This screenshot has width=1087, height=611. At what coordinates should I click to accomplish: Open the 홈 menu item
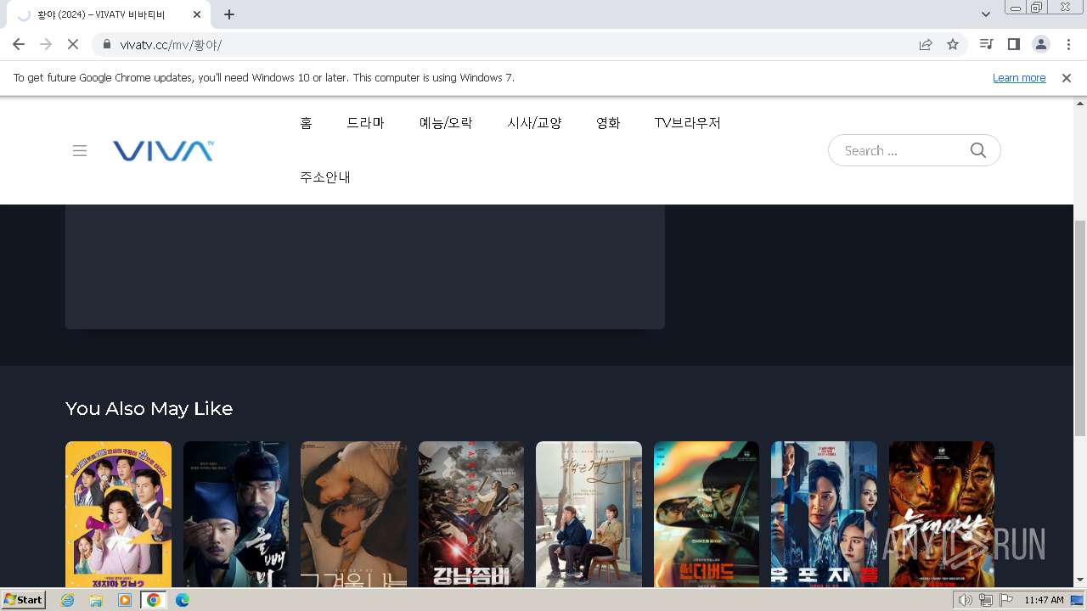[x=306, y=123]
